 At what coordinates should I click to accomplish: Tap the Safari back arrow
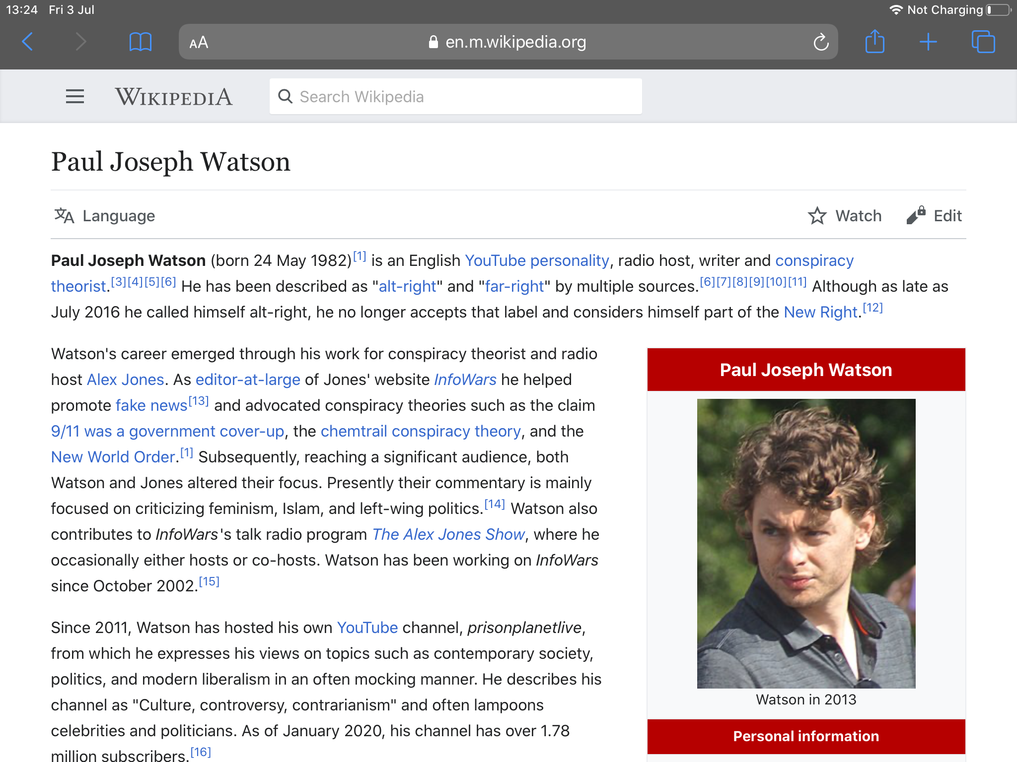click(x=28, y=42)
